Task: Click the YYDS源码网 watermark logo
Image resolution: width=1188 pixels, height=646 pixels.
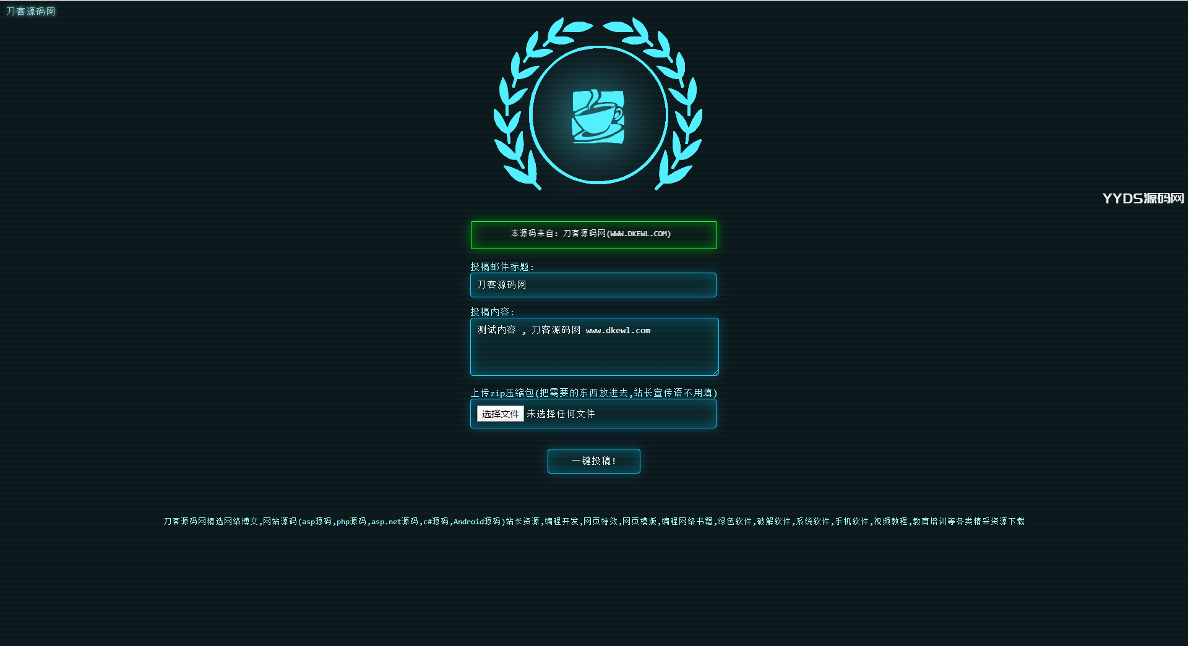Action: point(1143,198)
